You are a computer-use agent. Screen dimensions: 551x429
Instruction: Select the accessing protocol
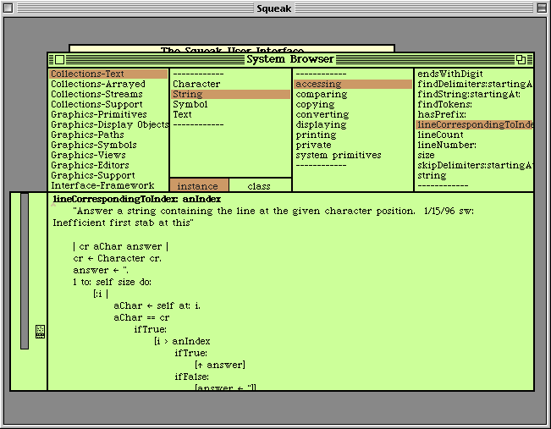tap(353, 84)
